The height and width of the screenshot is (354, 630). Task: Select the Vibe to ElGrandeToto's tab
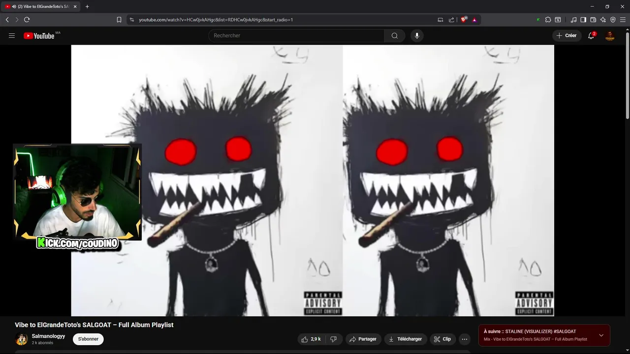pos(41,6)
